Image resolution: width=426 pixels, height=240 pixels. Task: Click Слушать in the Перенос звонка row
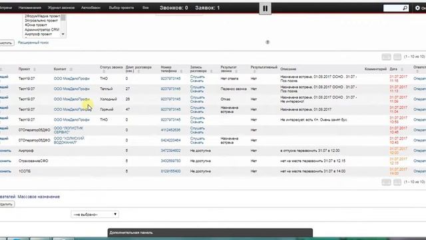pos(197,87)
